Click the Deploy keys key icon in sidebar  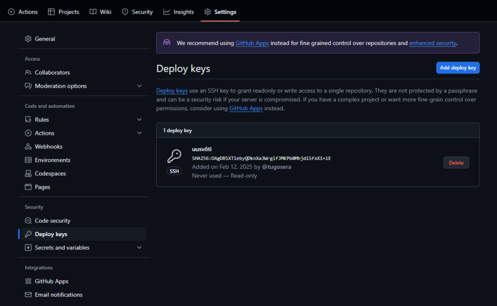pos(28,234)
